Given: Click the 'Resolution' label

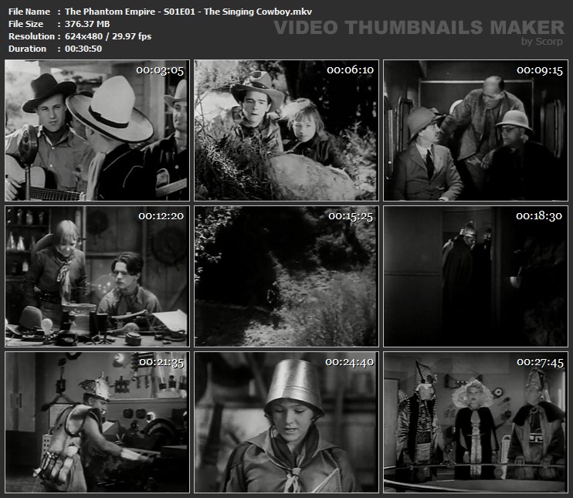Looking at the screenshot, I should [32, 36].
